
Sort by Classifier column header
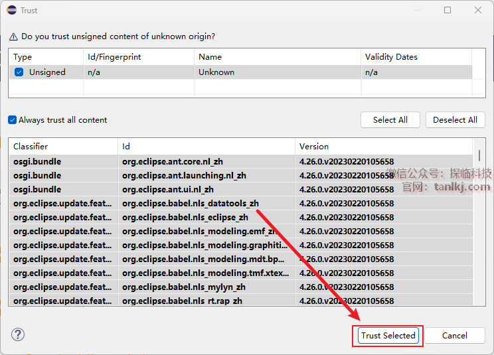(63, 147)
